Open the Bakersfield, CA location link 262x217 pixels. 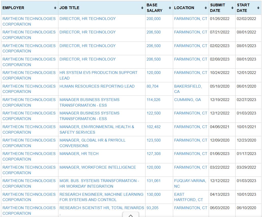188,89
